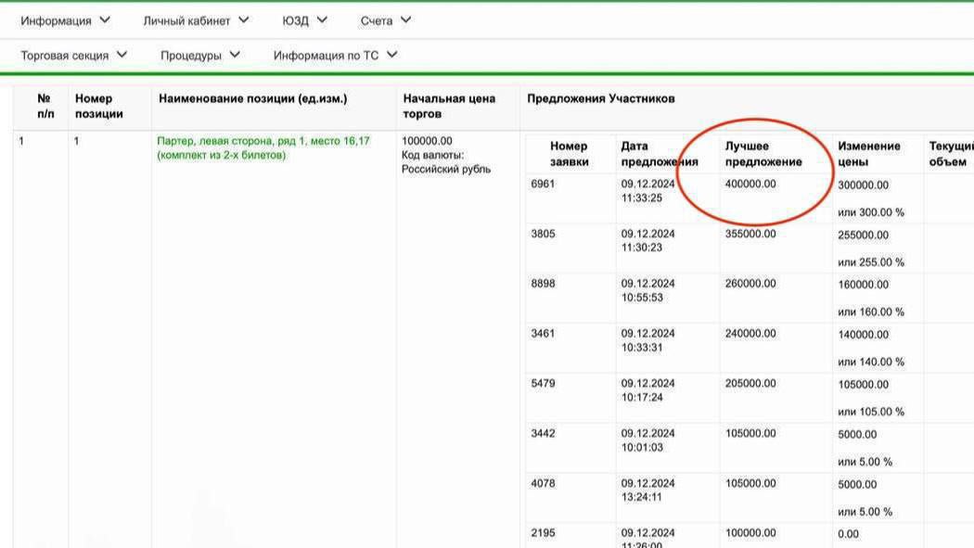
Task: Select the best offer value "355000.00"
Action: (x=750, y=234)
